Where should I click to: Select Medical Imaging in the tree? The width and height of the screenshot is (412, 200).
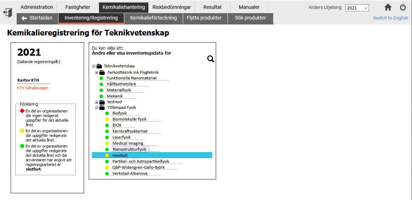(128, 143)
